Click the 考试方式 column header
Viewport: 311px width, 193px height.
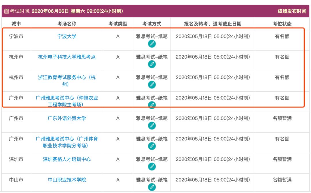[x=152, y=24]
